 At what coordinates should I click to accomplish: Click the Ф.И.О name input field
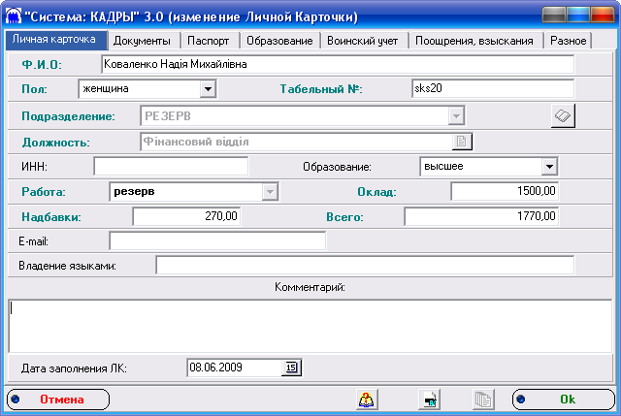tap(338, 64)
